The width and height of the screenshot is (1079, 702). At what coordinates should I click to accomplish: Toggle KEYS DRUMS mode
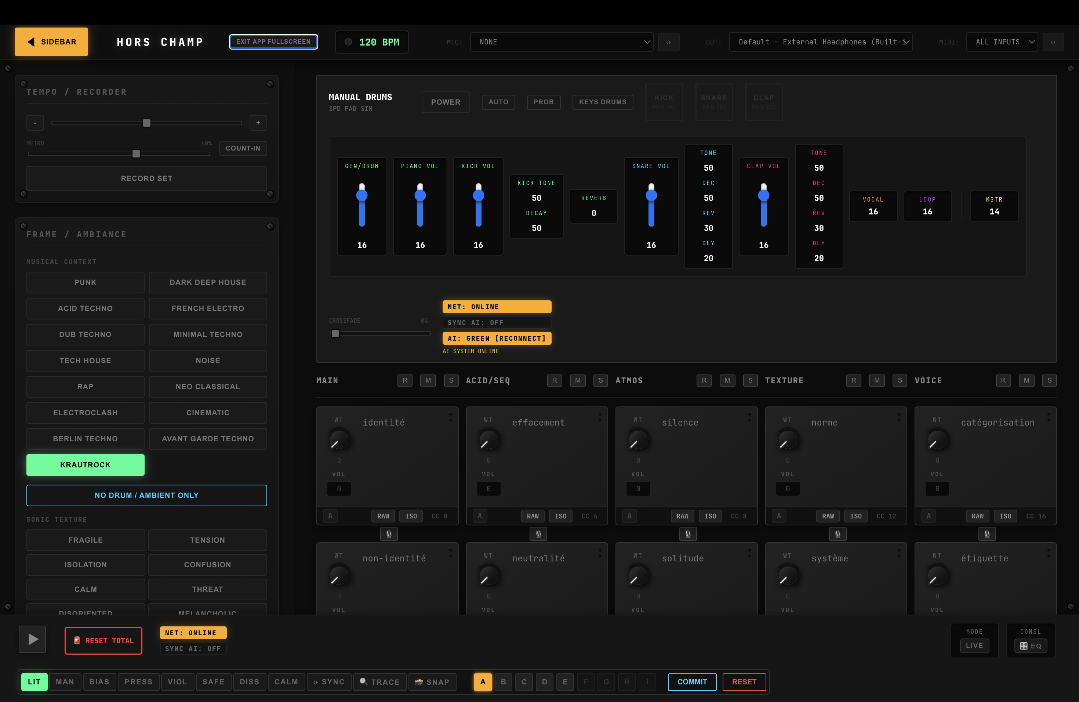(x=603, y=102)
